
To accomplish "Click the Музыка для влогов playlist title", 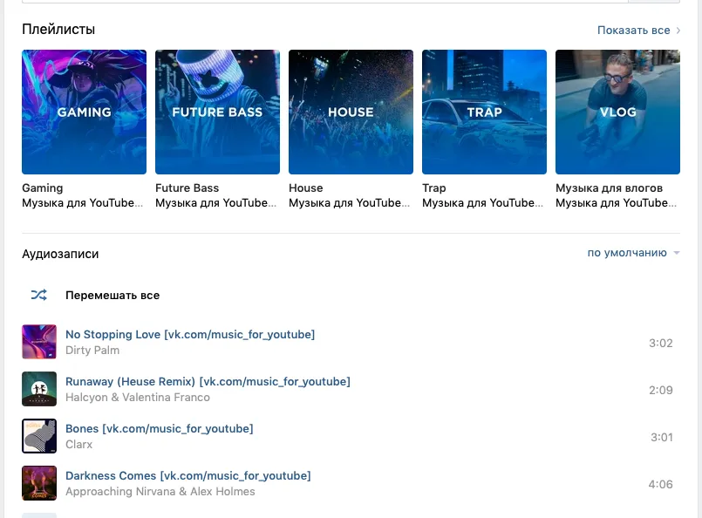I will tap(609, 188).
